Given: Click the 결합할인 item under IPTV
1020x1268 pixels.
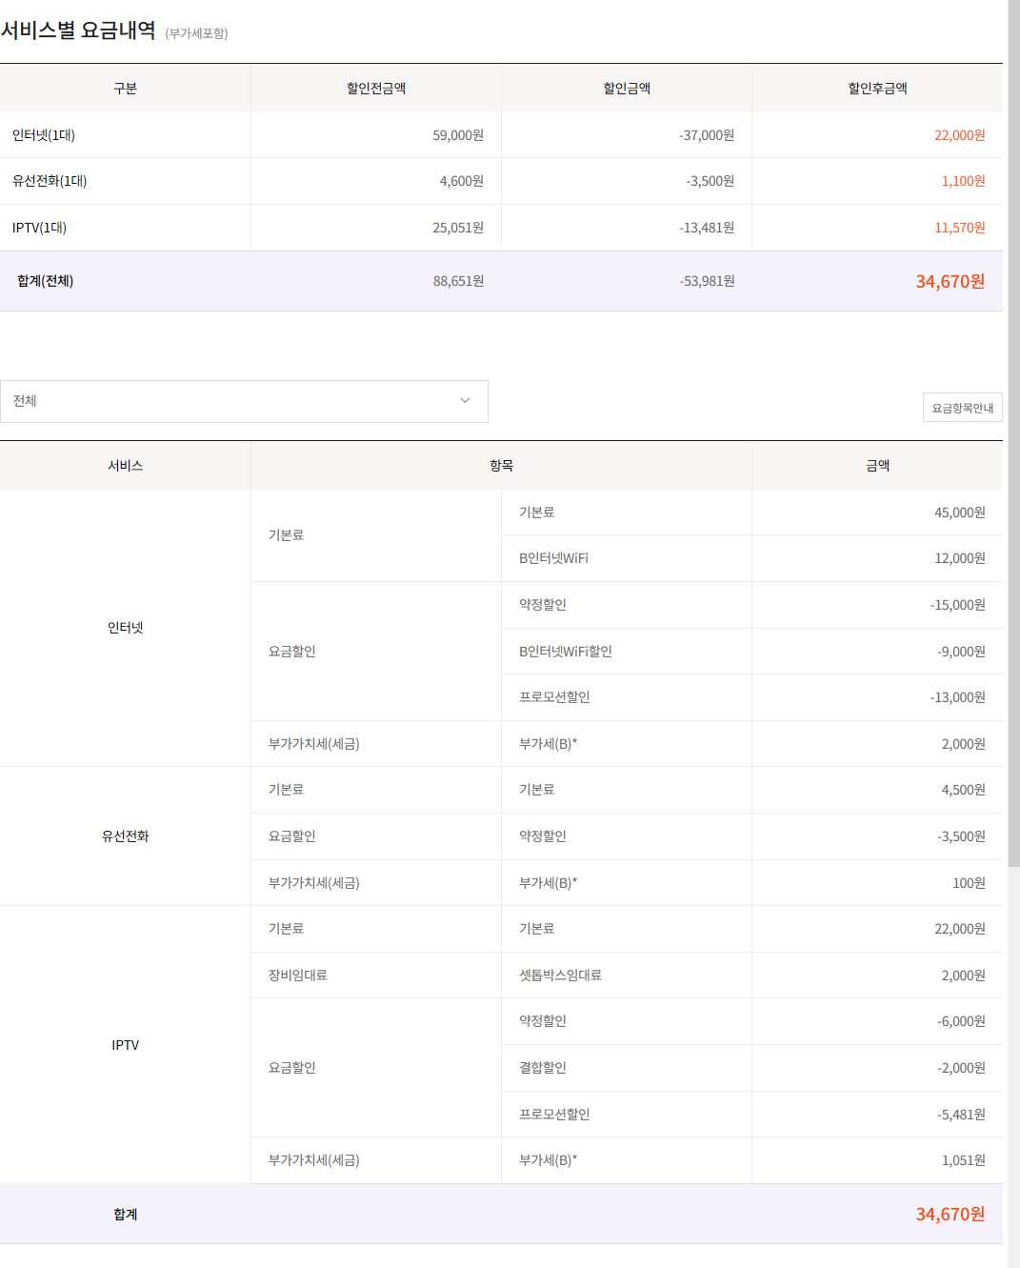Looking at the screenshot, I should pyautogui.click(x=543, y=1068).
